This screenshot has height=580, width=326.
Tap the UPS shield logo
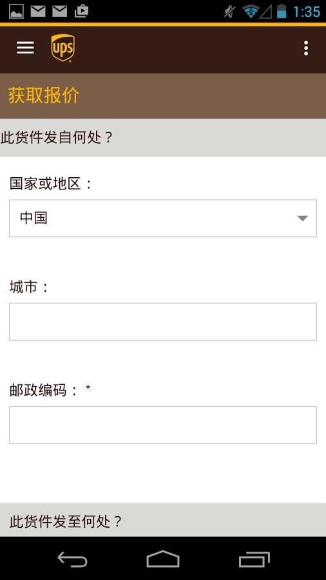[62, 48]
